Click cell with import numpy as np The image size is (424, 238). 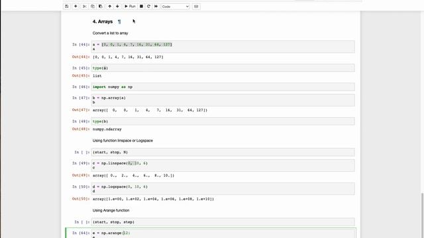point(223,87)
